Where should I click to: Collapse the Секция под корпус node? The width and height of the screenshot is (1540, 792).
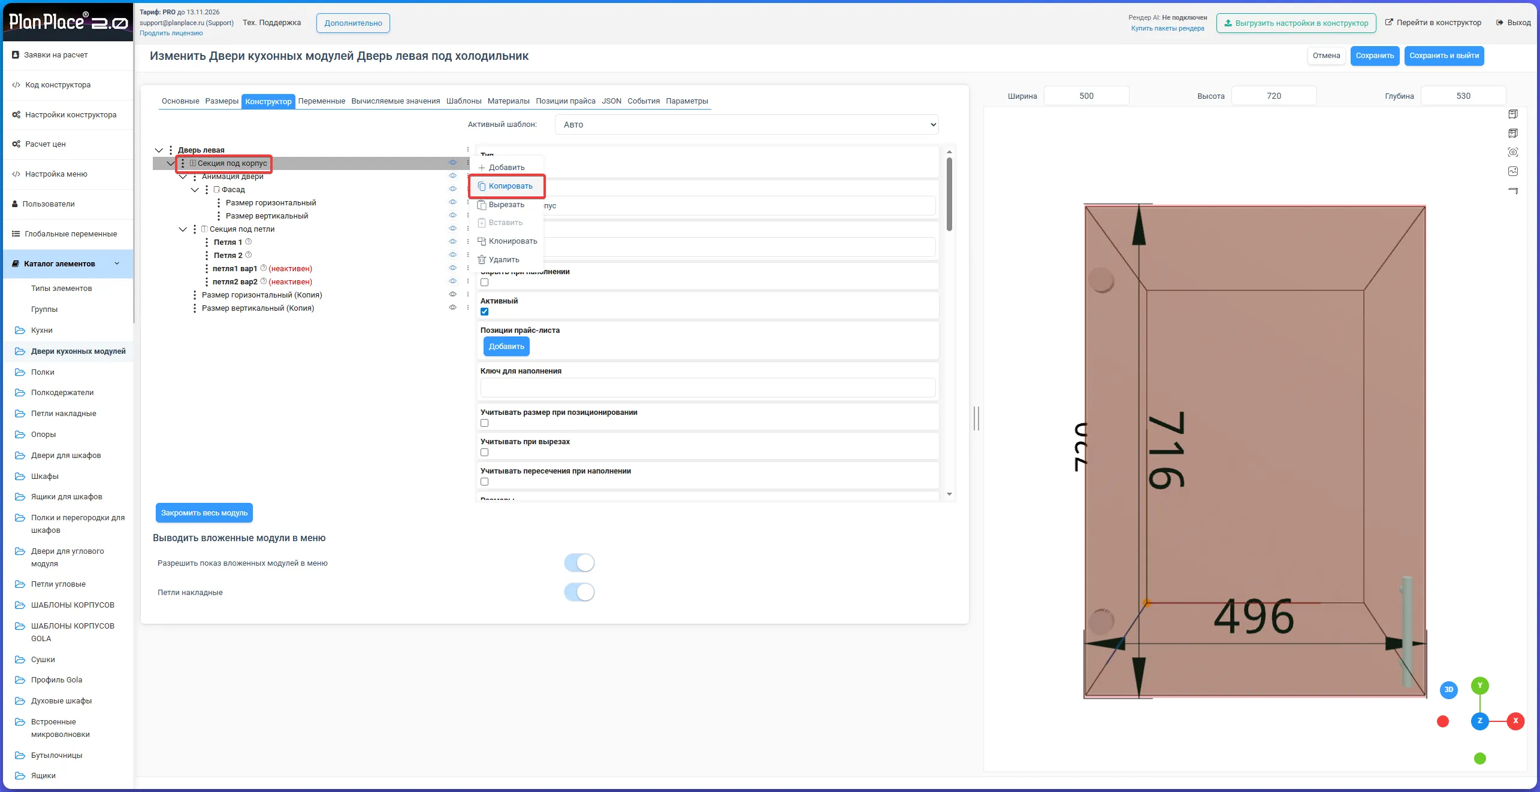[171, 163]
